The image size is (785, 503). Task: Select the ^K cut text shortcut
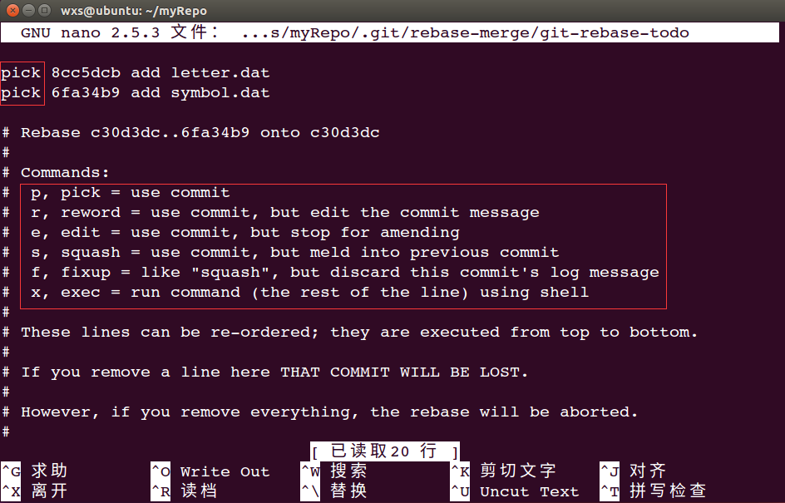click(x=503, y=471)
